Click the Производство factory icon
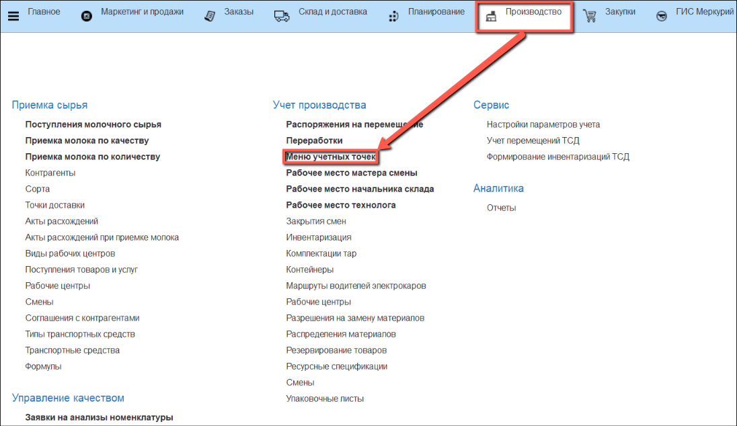Viewport: 737px width, 426px height. 492,16
